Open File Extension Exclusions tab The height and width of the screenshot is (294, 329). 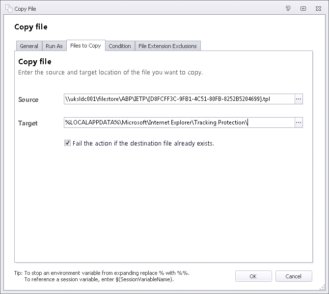click(x=167, y=46)
